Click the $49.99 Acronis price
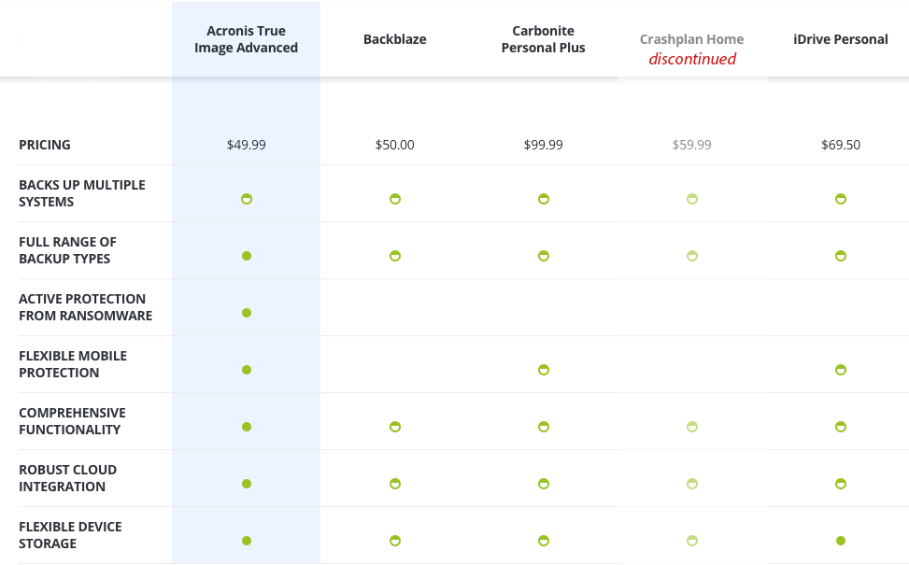Screen dimensions: 909x565 (247, 145)
